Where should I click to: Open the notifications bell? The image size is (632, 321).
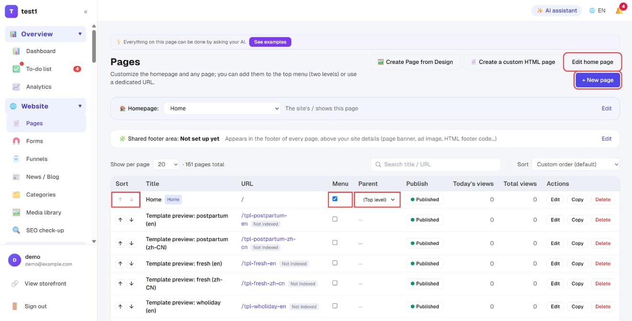[620, 11]
